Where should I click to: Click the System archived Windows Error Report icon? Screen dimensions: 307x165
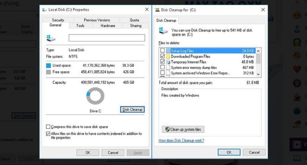click(168, 73)
